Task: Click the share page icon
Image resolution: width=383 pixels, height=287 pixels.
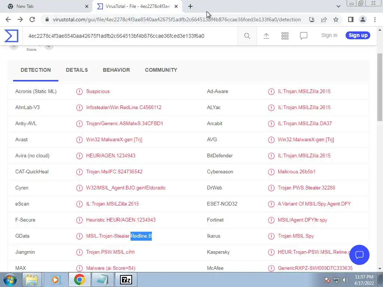Action: click(324, 19)
